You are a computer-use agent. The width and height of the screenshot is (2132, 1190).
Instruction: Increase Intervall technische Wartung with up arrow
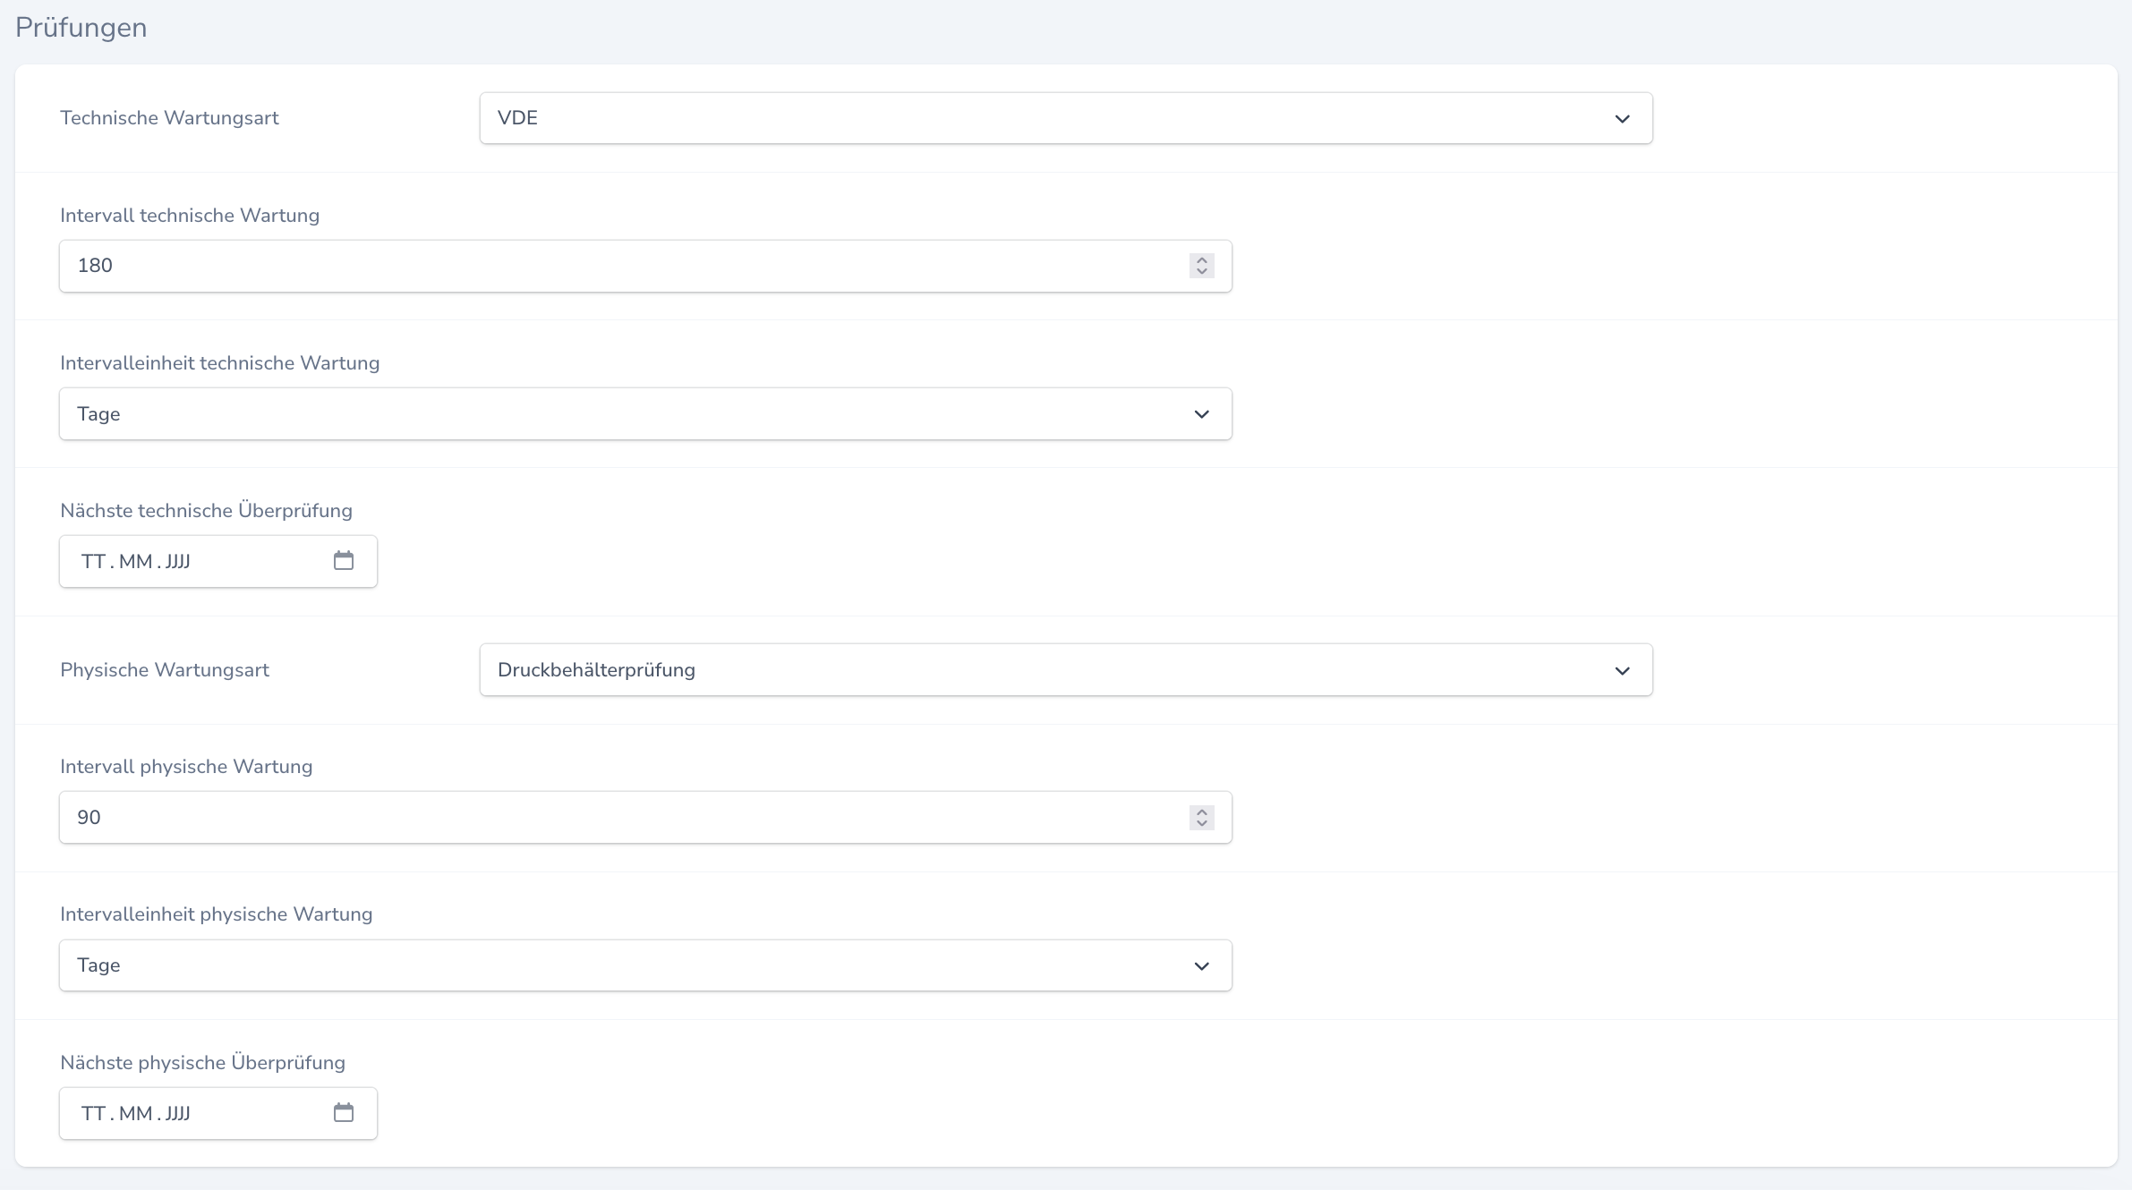coord(1202,260)
